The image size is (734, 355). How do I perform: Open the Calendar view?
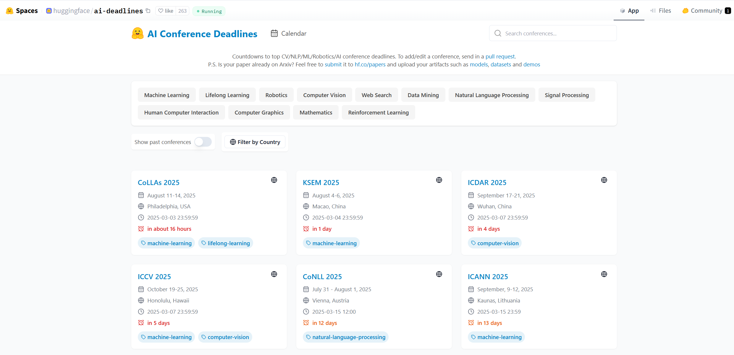pos(289,33)
